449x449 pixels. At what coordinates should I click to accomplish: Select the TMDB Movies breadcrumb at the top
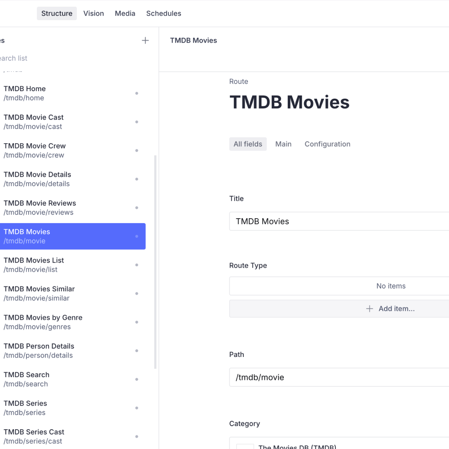194,40
